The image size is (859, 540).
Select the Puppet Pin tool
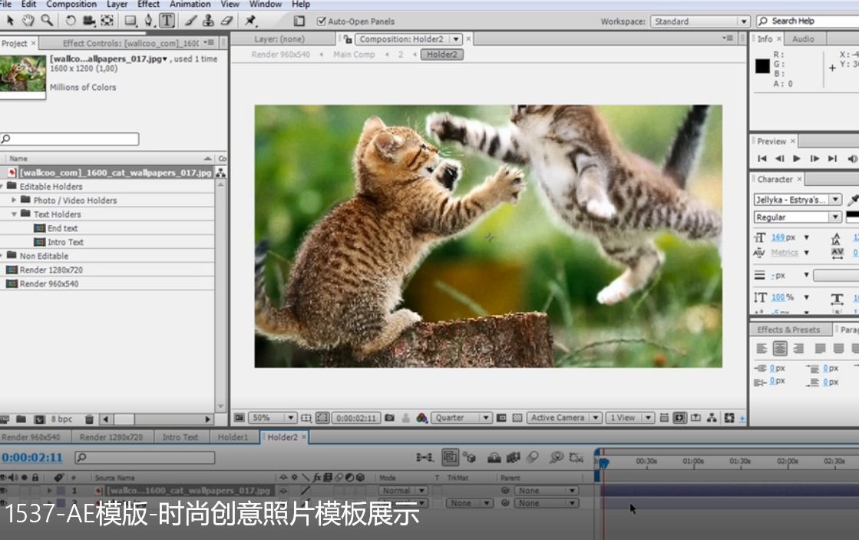(x=250, y=21)
